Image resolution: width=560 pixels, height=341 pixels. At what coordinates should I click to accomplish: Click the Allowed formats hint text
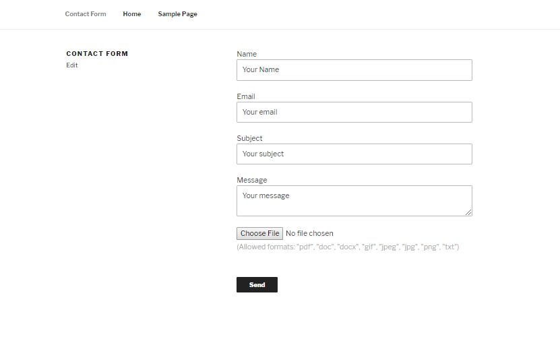pyautogui.click(x=348, y=247)
